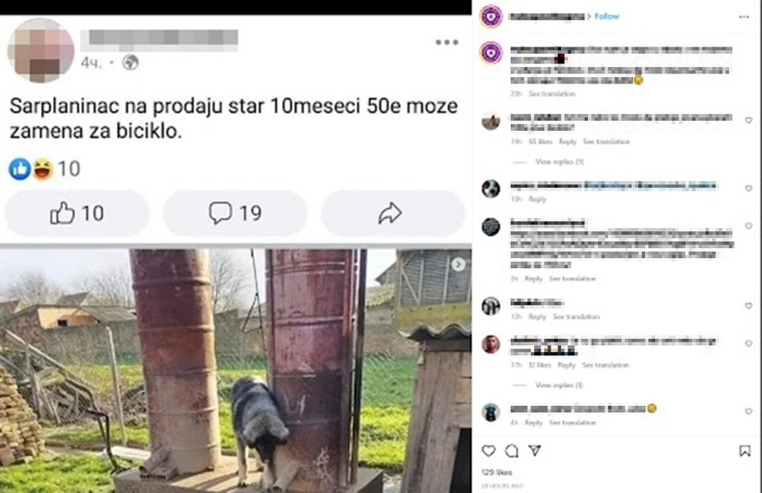Click the Follow link next to account name
This screenshot has height=493, width=762.
pos(607,16)
